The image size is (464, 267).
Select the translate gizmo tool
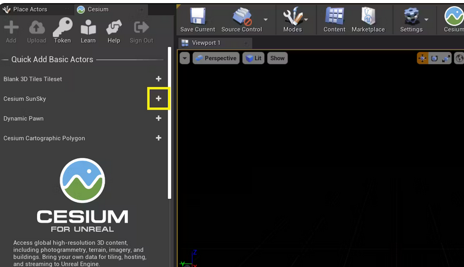click(x=422, y=58)
